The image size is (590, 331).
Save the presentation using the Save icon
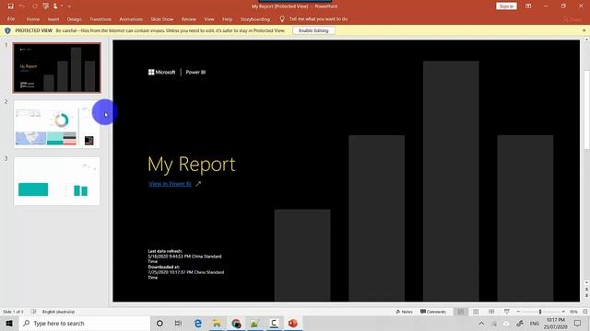tap(10, 6)
